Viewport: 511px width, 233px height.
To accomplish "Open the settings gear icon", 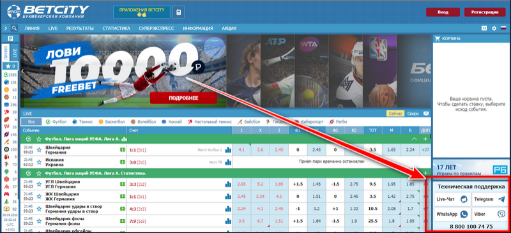I will pyautogui.click(x=494, y=28).
